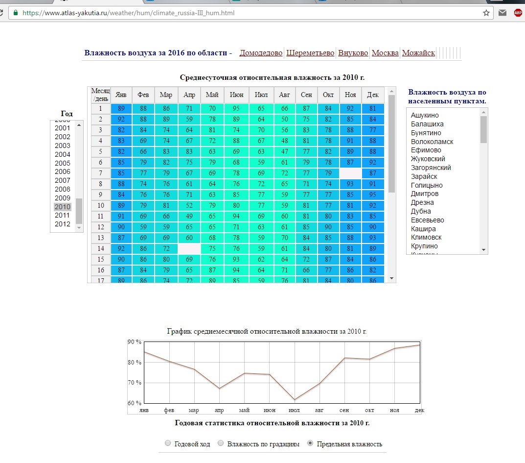Image resolution: width=525 pixels, height=463 pixels.
Task: Open the Внуково humidity link
Action: 353,53
